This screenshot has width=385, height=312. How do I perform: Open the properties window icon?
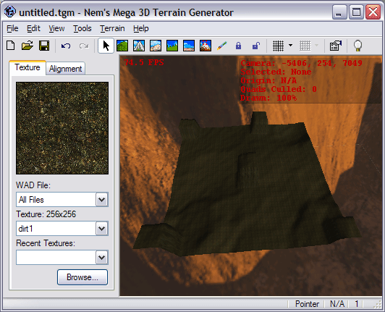tap(335, 46)
